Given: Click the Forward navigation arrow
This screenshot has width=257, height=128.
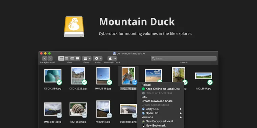Looking at the screenshot, I should tap(50, 59).
